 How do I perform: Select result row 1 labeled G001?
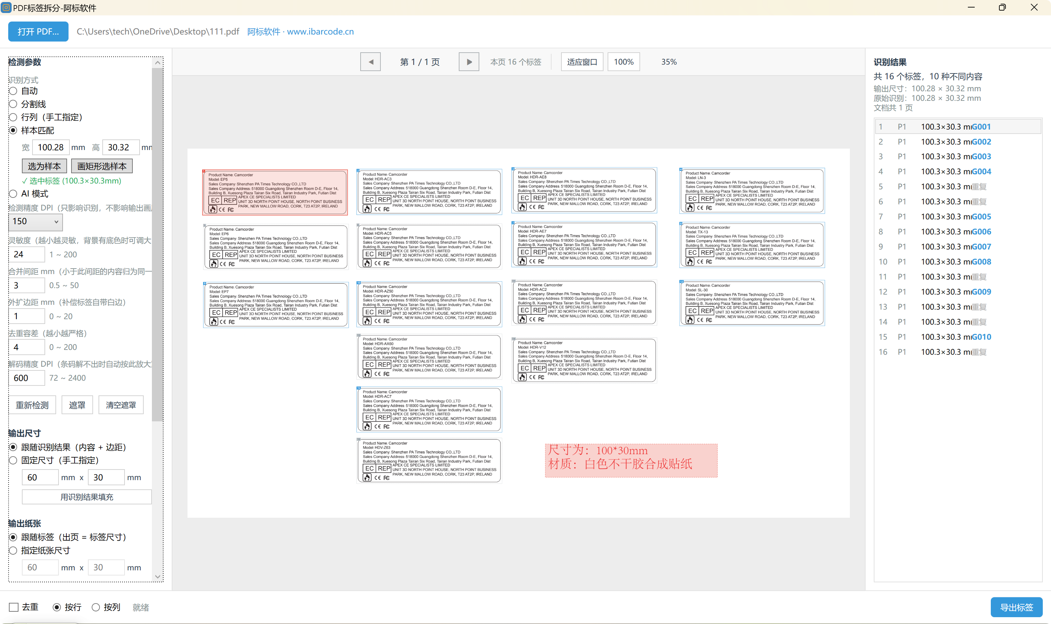point(958,126)
